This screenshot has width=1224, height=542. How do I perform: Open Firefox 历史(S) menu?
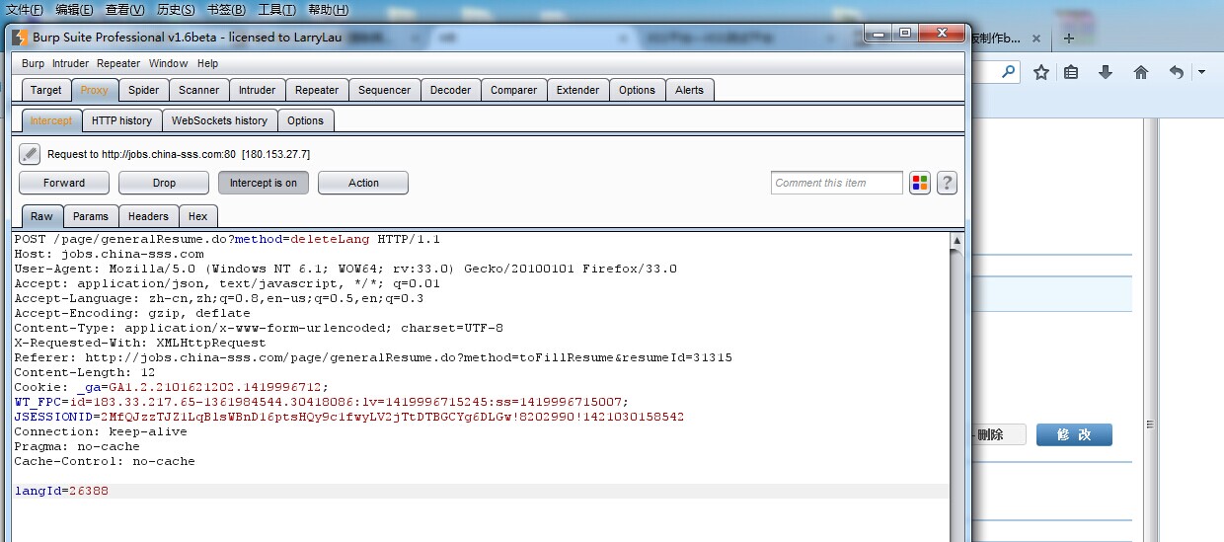point(176,10)
